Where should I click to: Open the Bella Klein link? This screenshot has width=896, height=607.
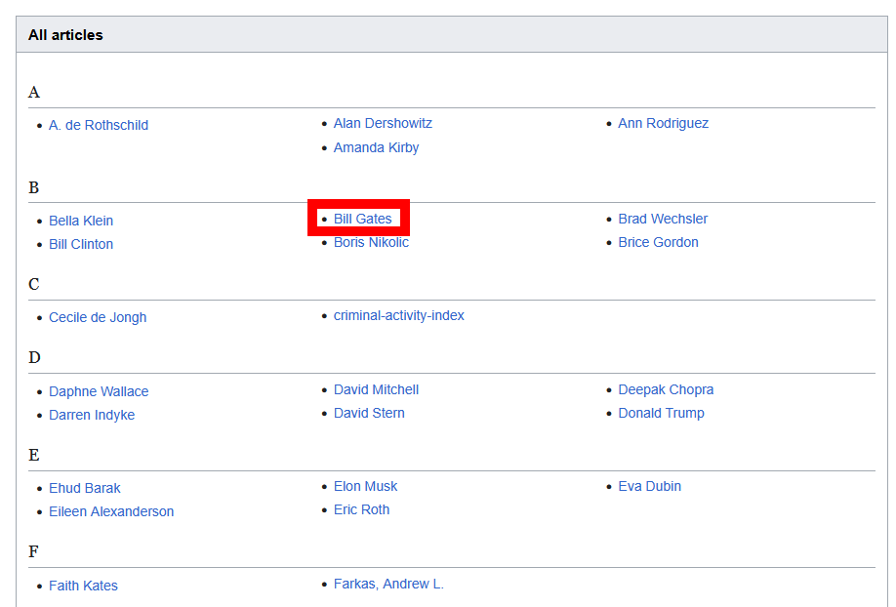(x=81, y=221)
